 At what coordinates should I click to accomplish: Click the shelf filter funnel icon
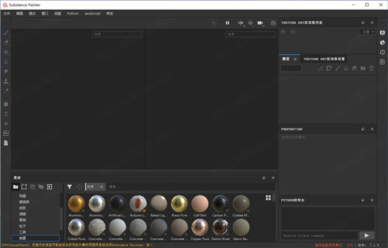tap(70, 186)
